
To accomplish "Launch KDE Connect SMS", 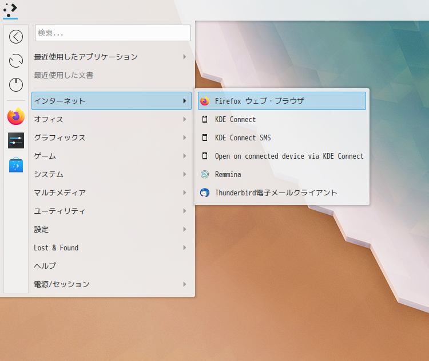I will (282, 138).
